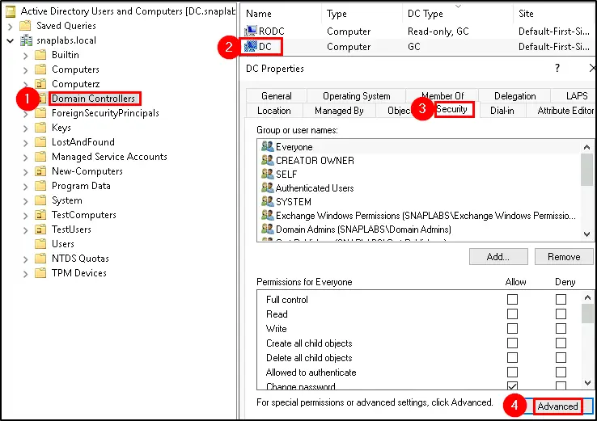Click the snaplabs.local domain icon

pyautogui.click(x=26, y=40)
